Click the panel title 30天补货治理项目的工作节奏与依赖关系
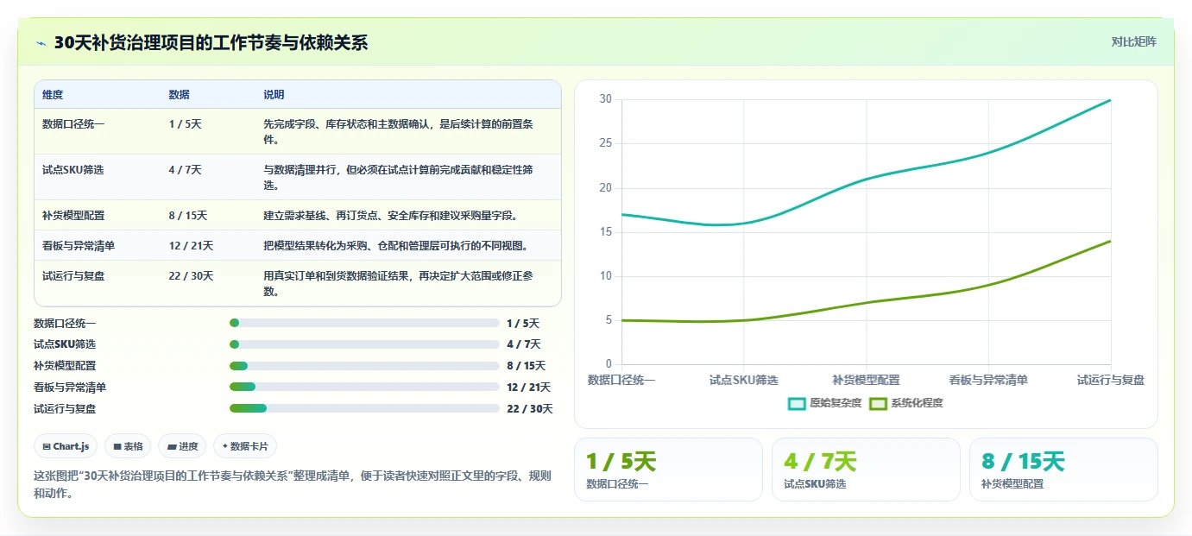 point(211,43)
